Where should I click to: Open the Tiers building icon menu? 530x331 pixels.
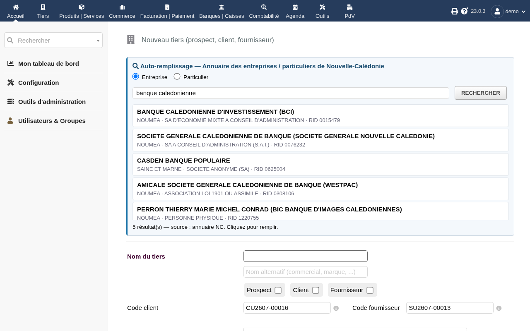[43, 7]
